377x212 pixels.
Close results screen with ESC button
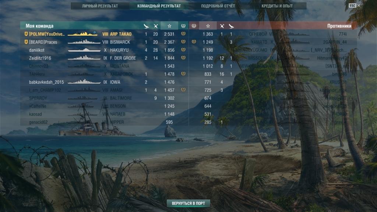click(355, 6)
